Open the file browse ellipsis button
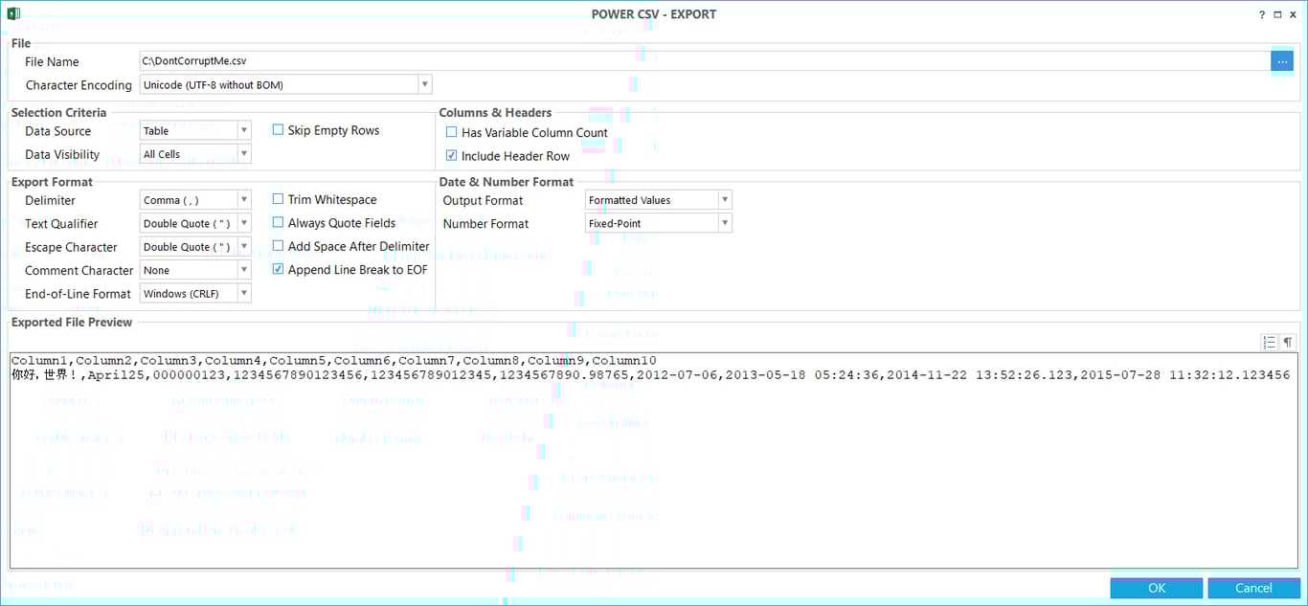1308x606 pixels. (1282, 61)
